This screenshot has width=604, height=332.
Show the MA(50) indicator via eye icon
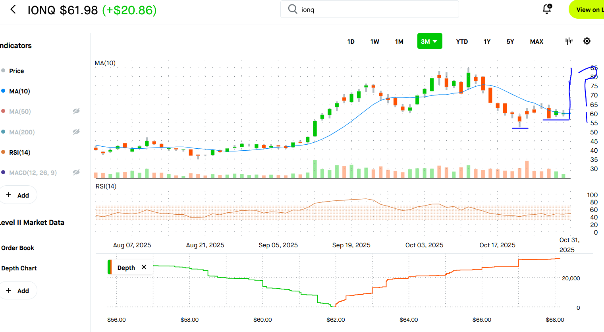coord(76,111)
